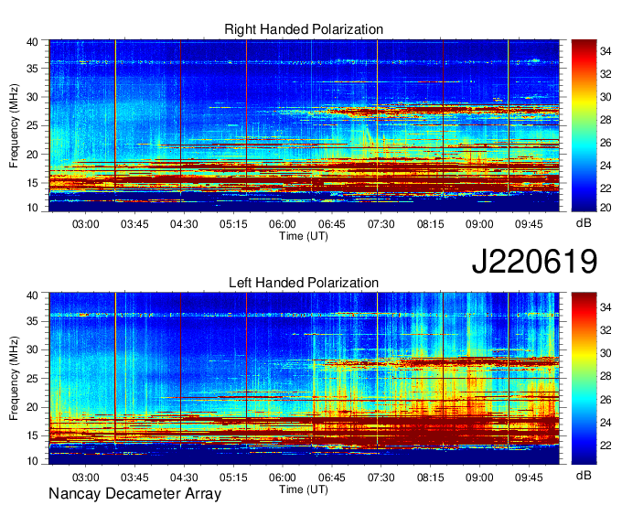Click the 07:30 tick under Right Handed plot

click(x=381, y=224)
